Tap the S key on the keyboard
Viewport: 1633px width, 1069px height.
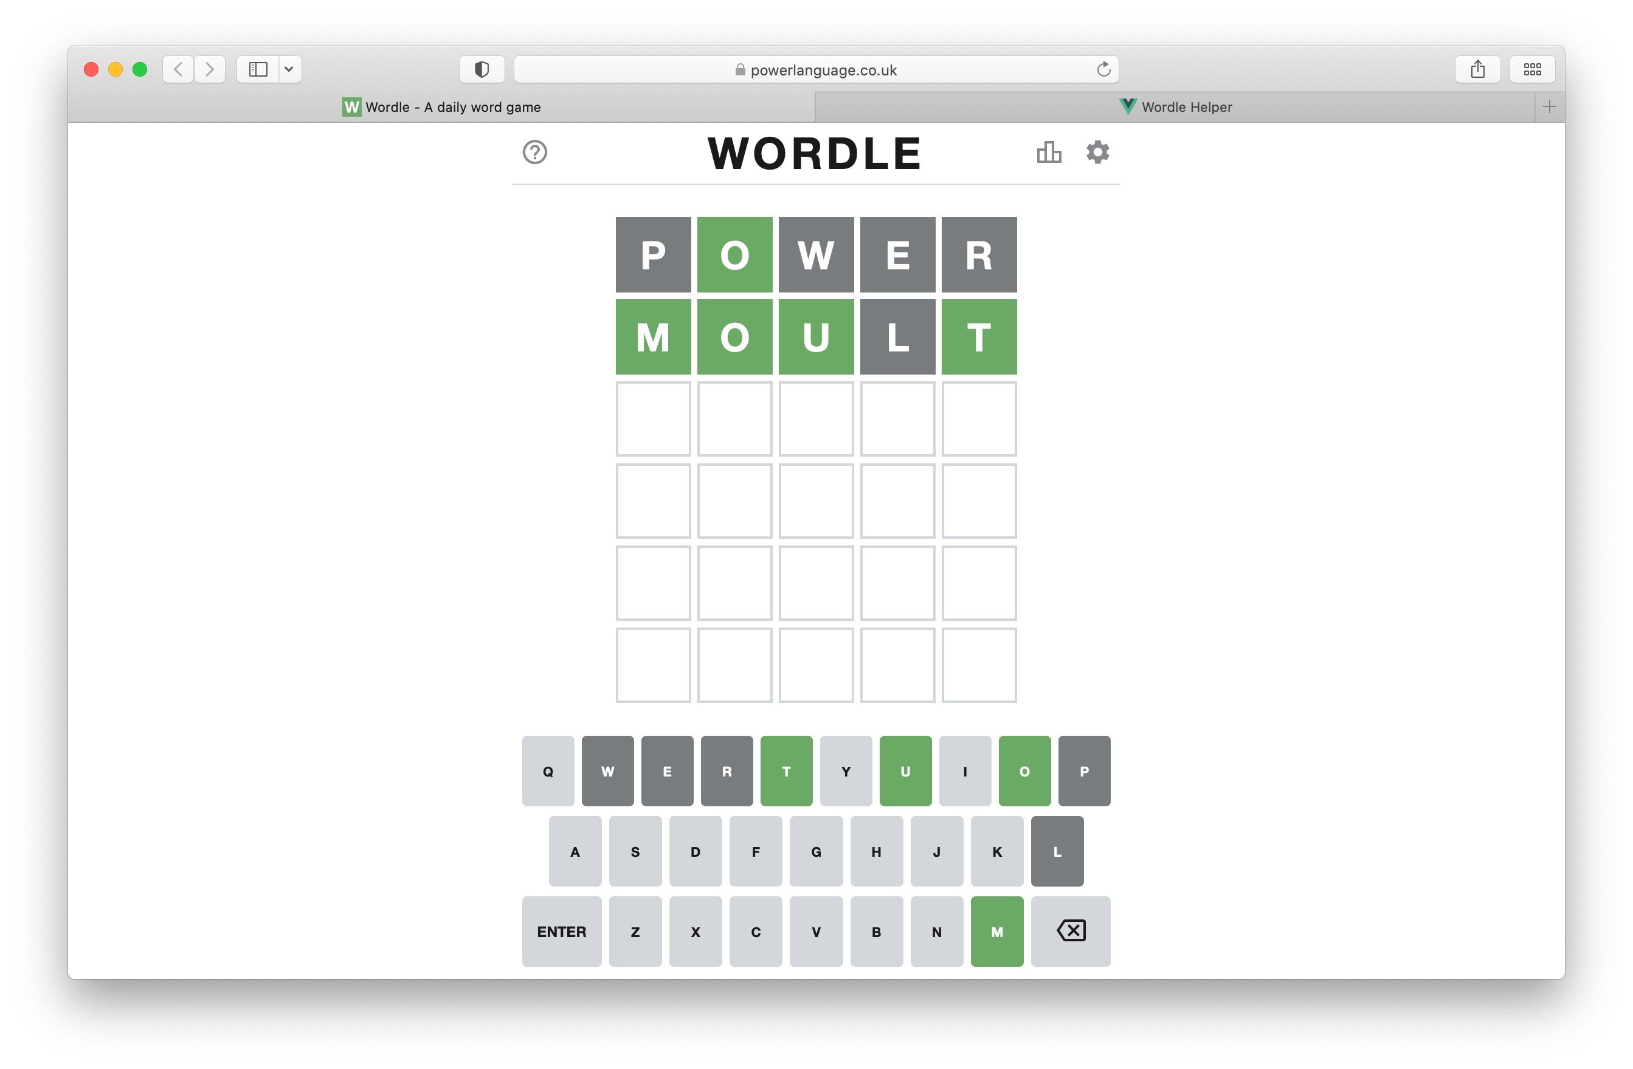(x=635, y=851)
